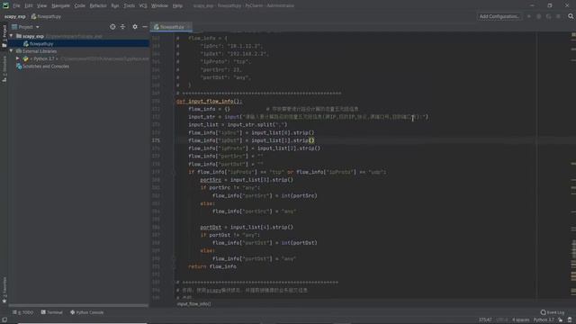Toggle the read-only lock icon in status bar
The height and width of the screenshot is (324, 576).
tap(560, 320)
